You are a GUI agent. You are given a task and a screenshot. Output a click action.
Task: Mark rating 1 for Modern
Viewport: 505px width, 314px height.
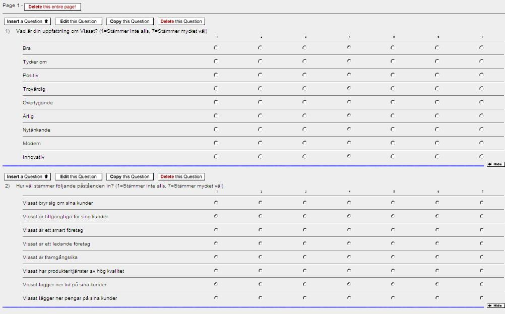coord(216,143)
